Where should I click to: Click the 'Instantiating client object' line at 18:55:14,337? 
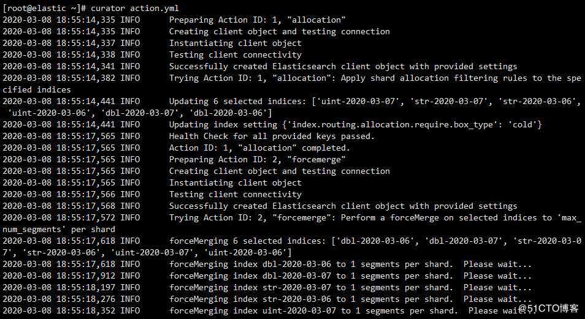pyautogui.click(x=235, y=43)
